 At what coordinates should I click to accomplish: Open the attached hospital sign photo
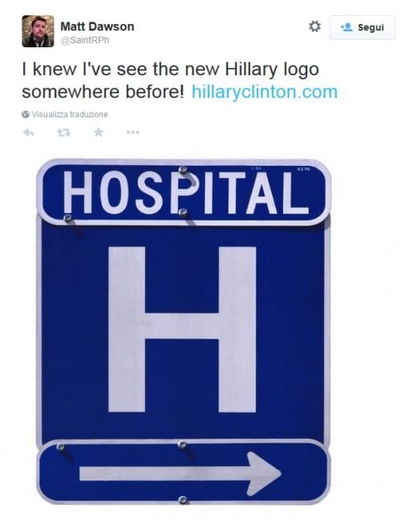click(x=184, y=332)
